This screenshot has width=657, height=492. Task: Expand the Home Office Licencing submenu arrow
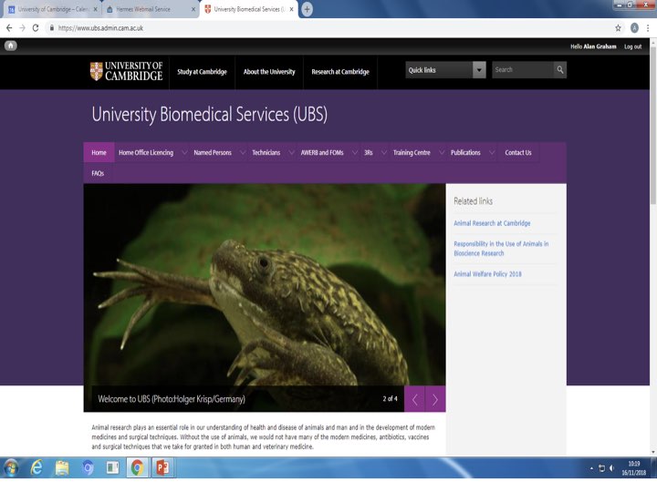[183, 153]
